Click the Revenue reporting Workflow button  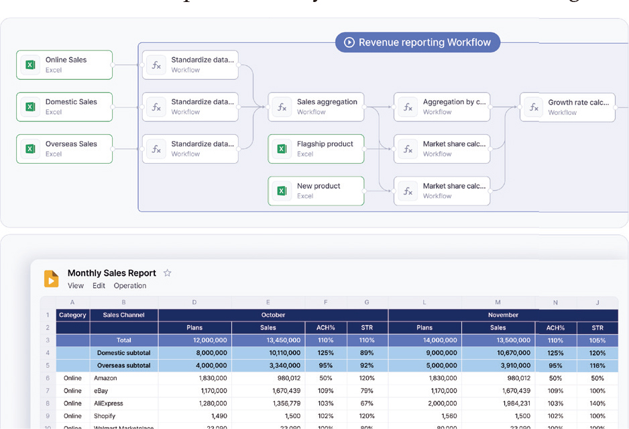pyautogui.click(x=418, y=42)
